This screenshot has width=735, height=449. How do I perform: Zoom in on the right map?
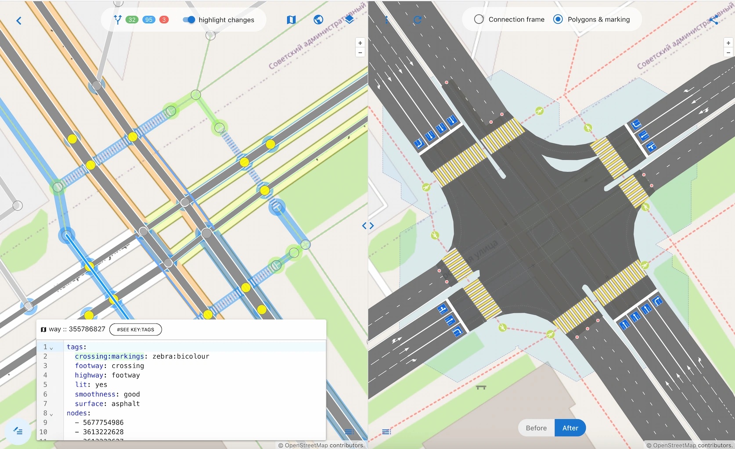tap(728, 43)
